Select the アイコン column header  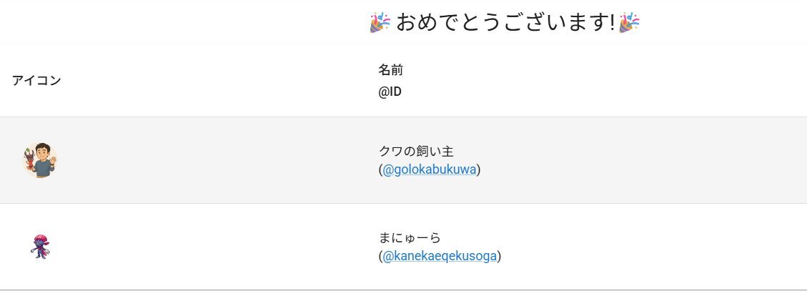[36, 80]
